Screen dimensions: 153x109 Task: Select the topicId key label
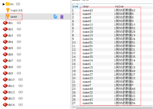coord(16,10)
